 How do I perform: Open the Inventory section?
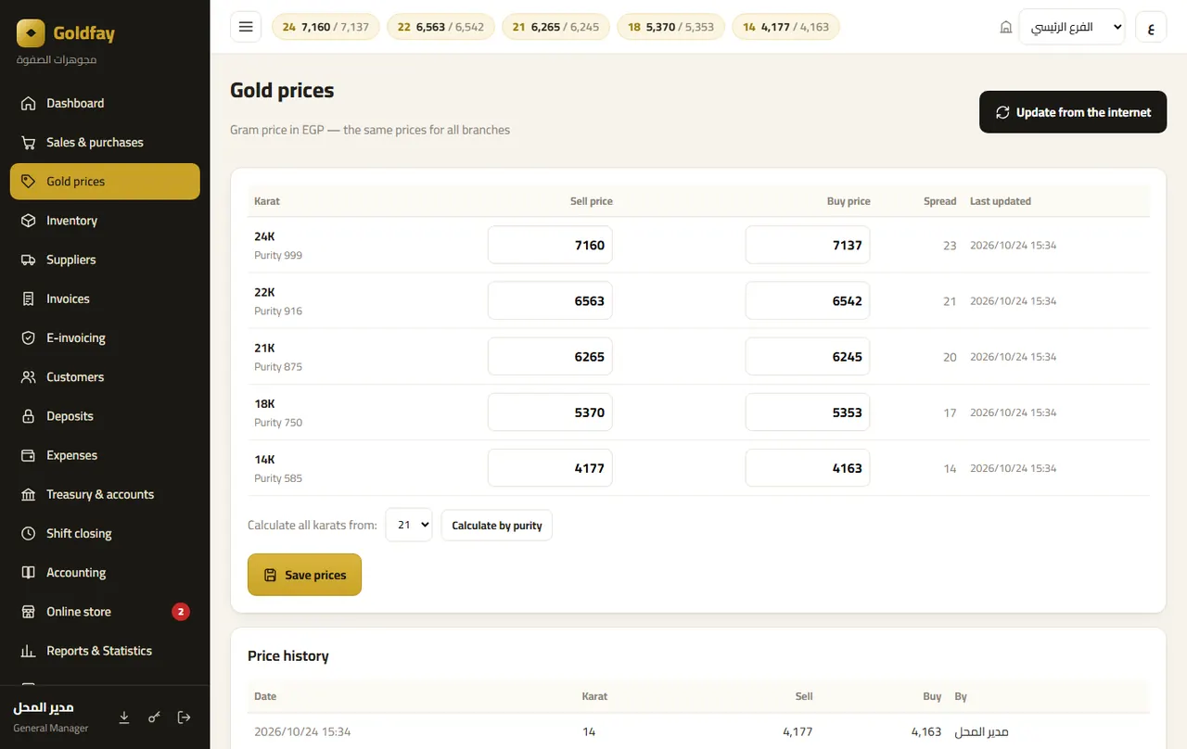[x=105, y=221]
